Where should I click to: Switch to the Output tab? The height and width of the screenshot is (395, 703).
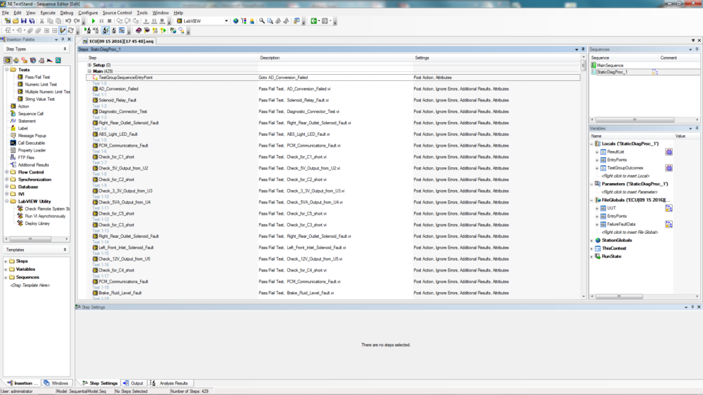coord(133,383)
